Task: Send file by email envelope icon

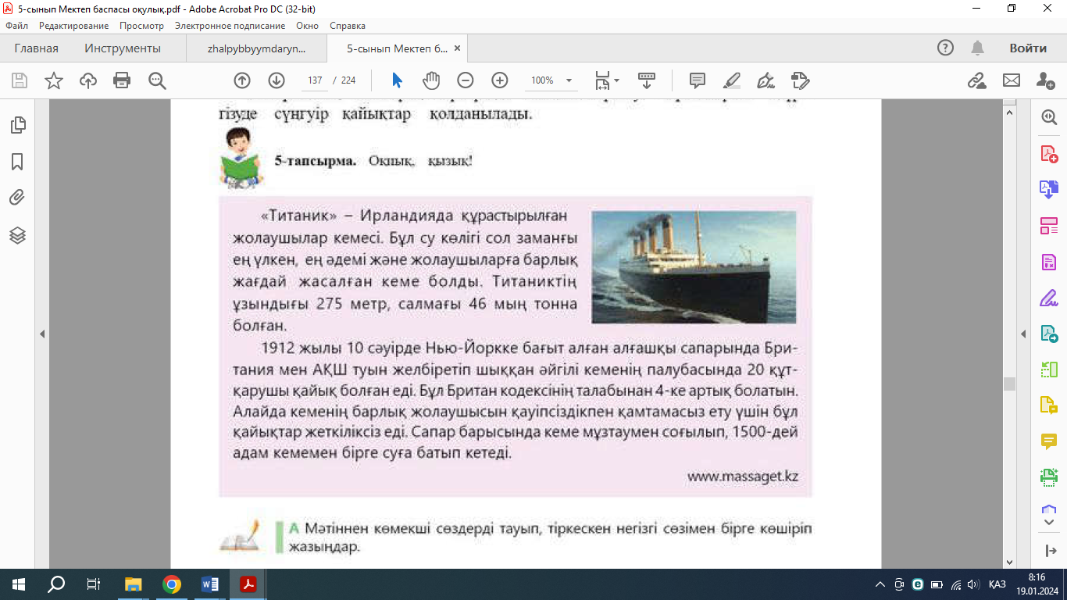Action: pos(1012,80)
